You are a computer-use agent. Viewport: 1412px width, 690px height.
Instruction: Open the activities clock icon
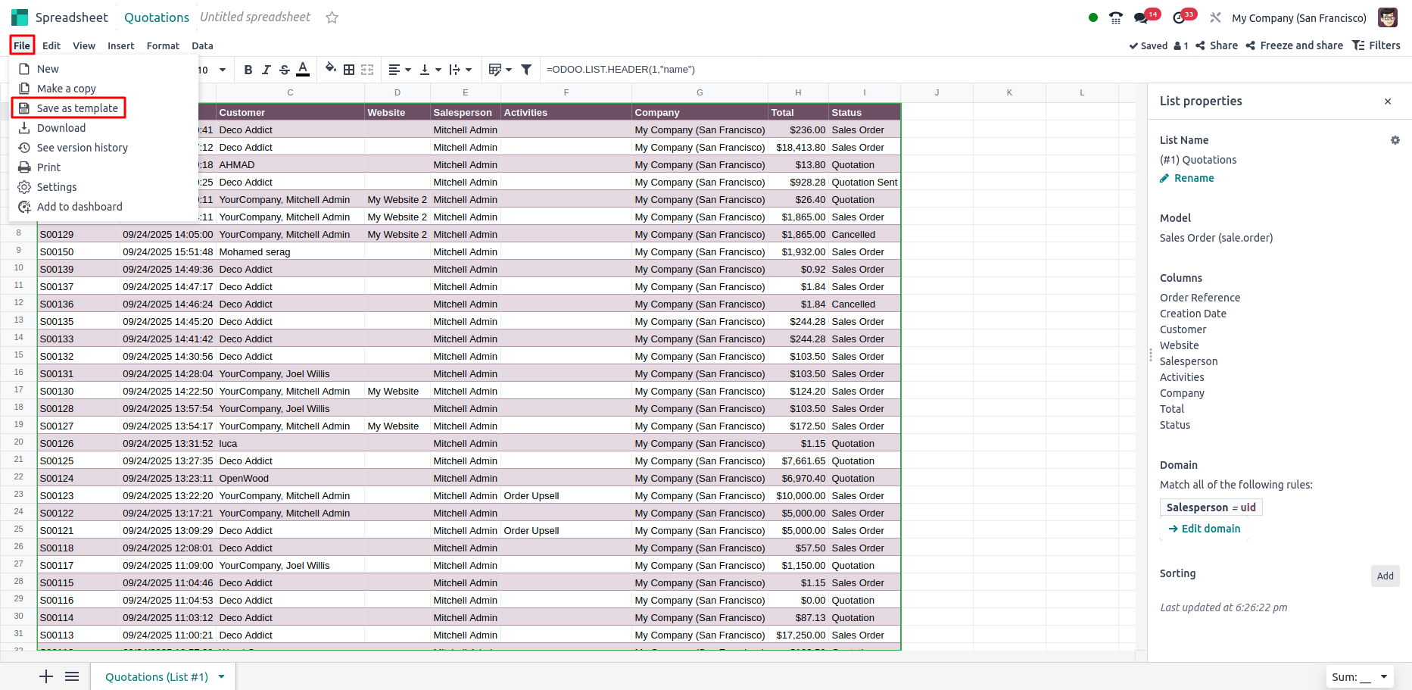tap(1179, 18)
